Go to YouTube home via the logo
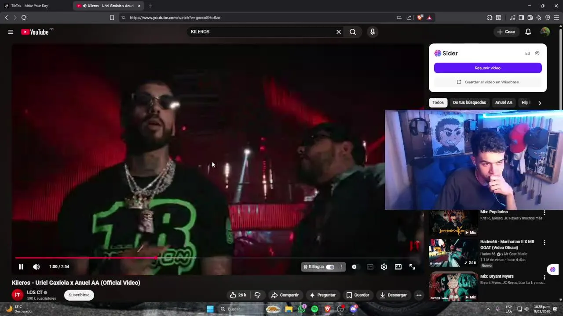563x316 pixels. (35, 32)
